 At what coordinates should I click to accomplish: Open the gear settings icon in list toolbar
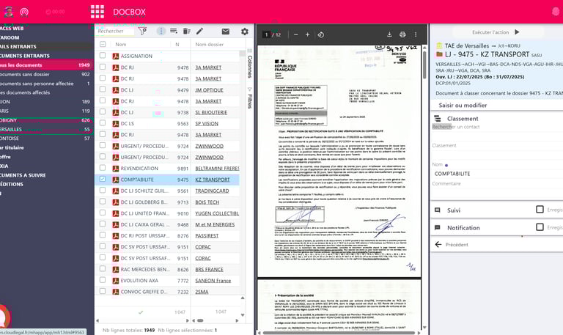pyautogui.click(x=245, y=32)
